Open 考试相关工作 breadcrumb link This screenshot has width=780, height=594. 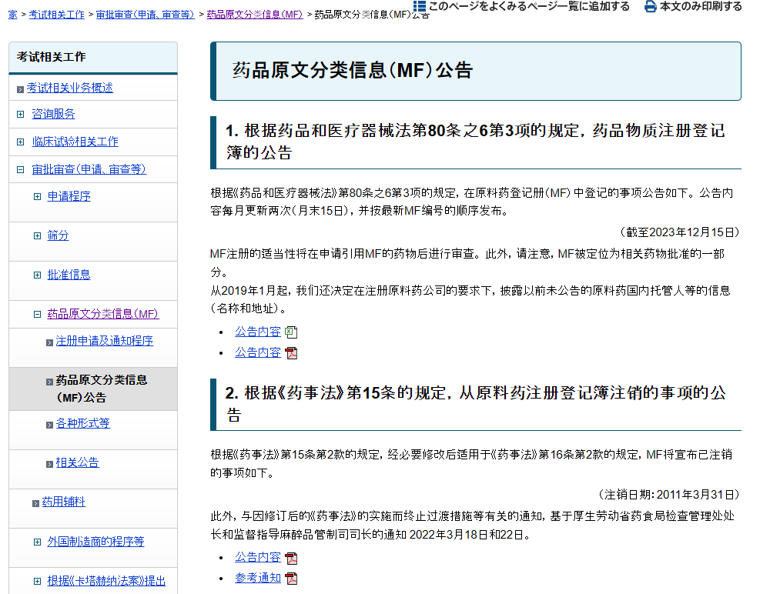[x=57, y=15]
